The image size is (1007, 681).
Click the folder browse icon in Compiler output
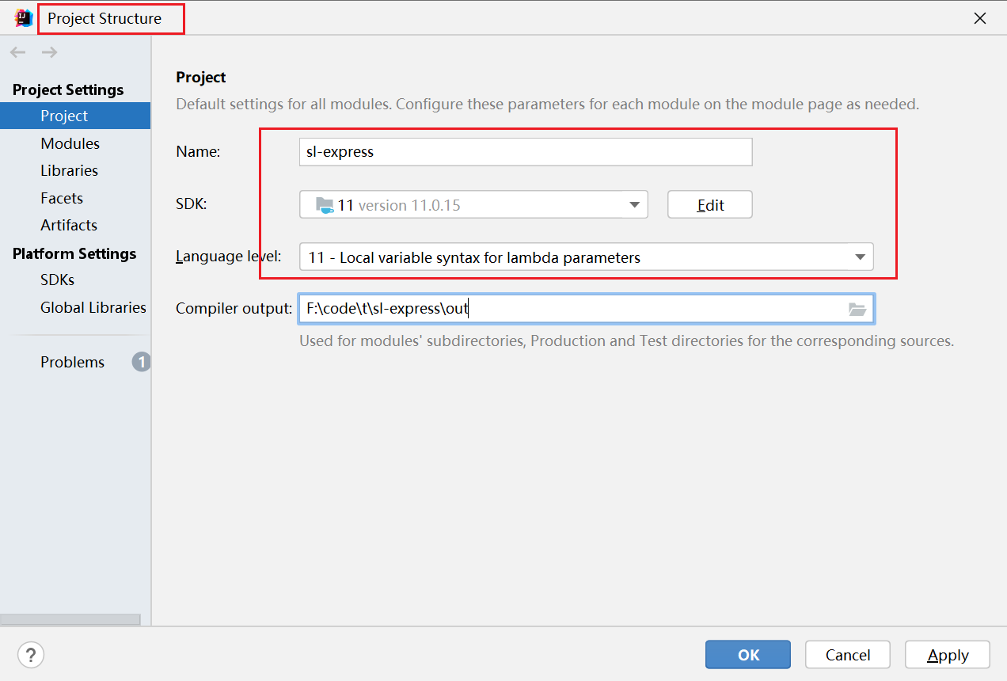coord(857,310)
